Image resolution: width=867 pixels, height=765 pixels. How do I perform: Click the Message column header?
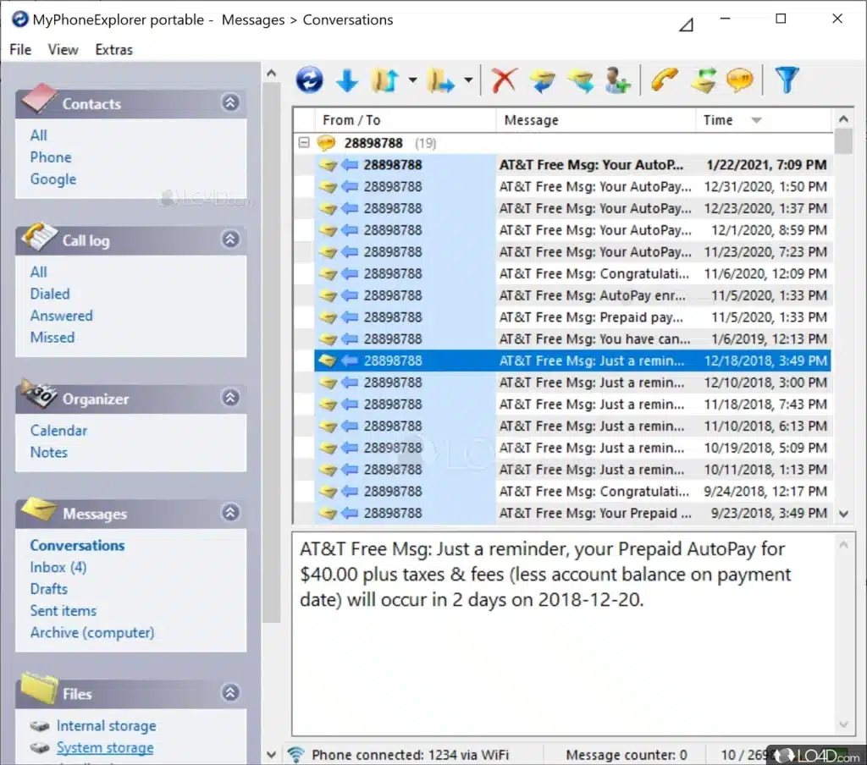point(595,120)
